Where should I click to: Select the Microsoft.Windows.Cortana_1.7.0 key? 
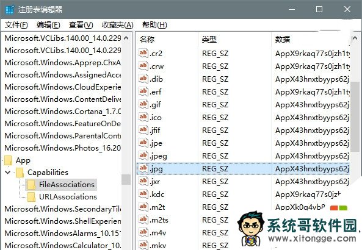(62, 112)
